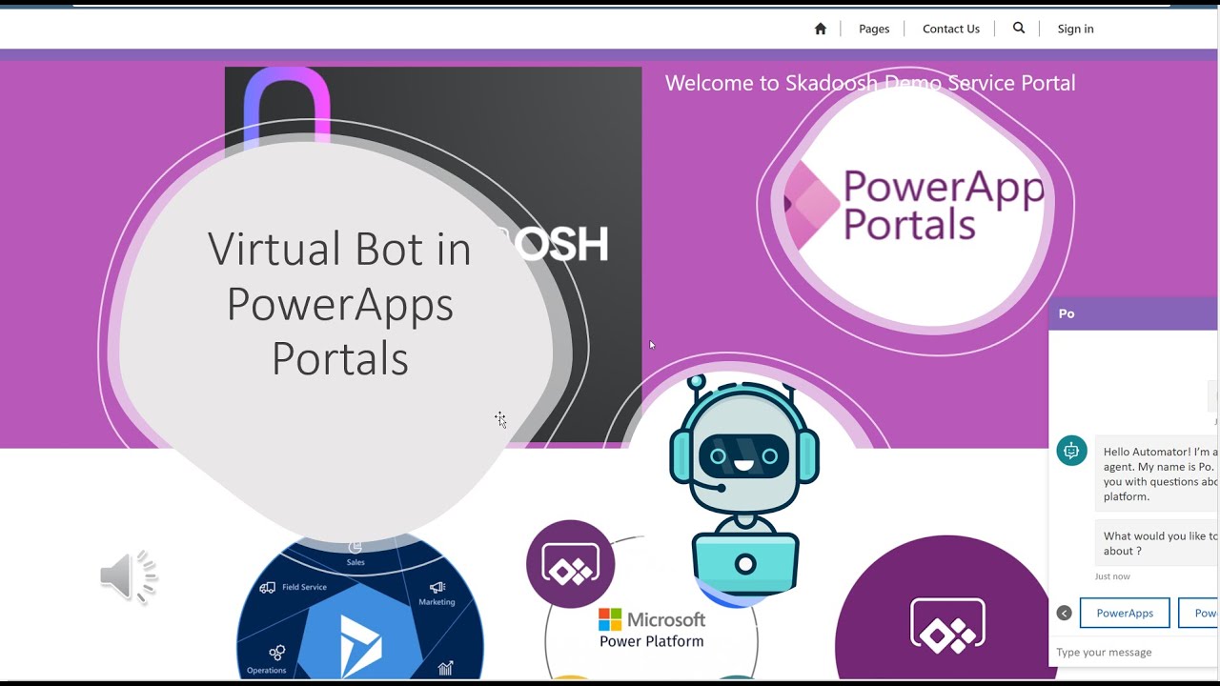The height and width of the screenshot is (686, 1220).
Task: Open the Pages menu
Action: click(874, 29)
